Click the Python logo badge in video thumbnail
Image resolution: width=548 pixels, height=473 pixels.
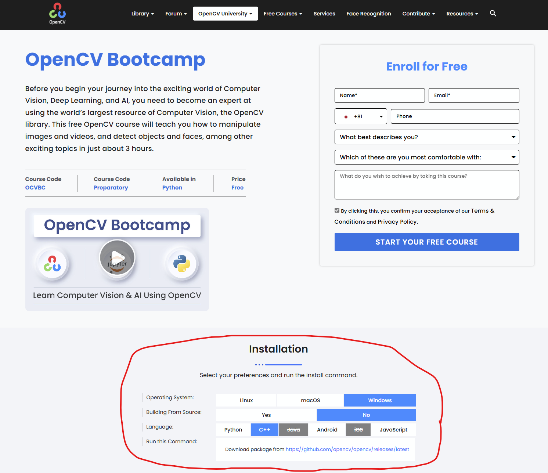(182, 264)
